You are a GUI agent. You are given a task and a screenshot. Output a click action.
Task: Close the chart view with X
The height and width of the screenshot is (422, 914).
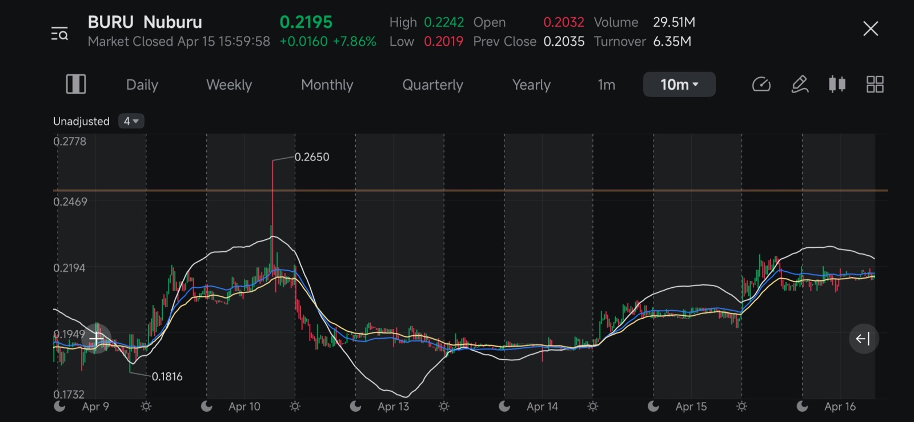click(871, 29)
